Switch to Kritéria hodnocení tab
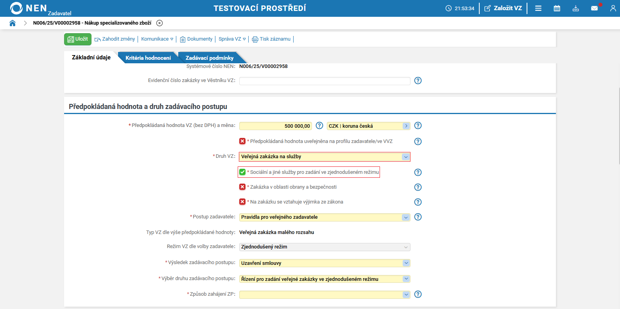The image size is (620, 309). [148, 58]
